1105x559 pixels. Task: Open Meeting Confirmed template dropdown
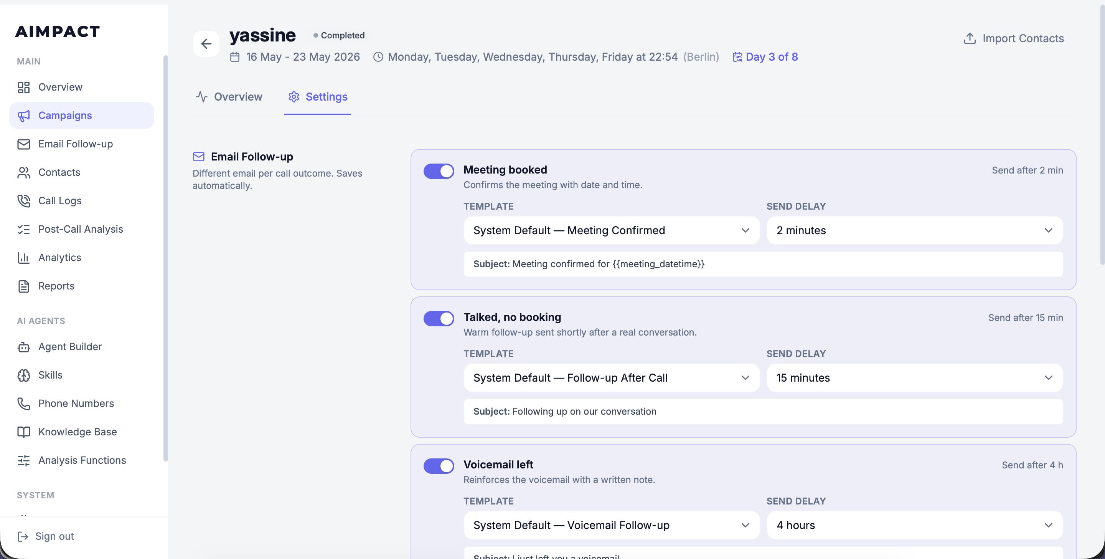click(611, 230)
